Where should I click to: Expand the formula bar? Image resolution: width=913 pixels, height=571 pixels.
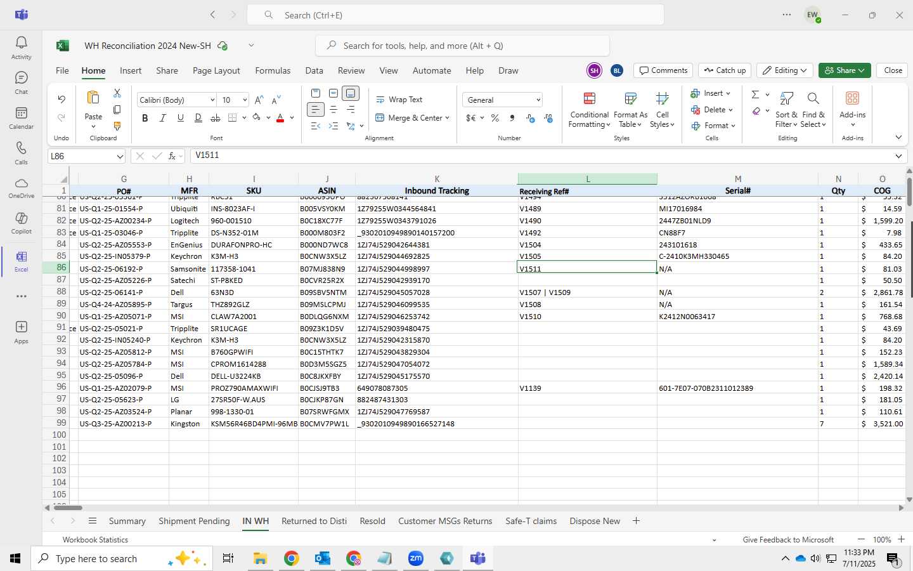tap(898, 156)
